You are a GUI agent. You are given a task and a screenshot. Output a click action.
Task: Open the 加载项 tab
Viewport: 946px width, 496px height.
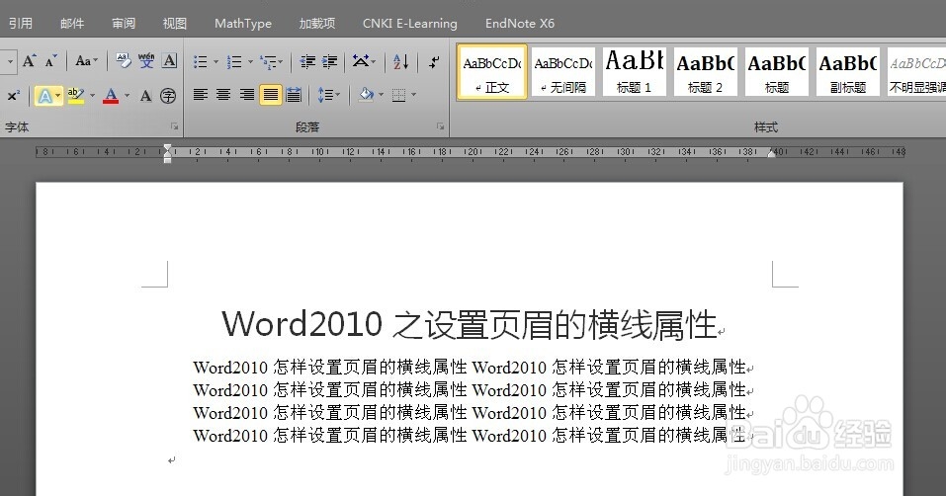point(317,24)
